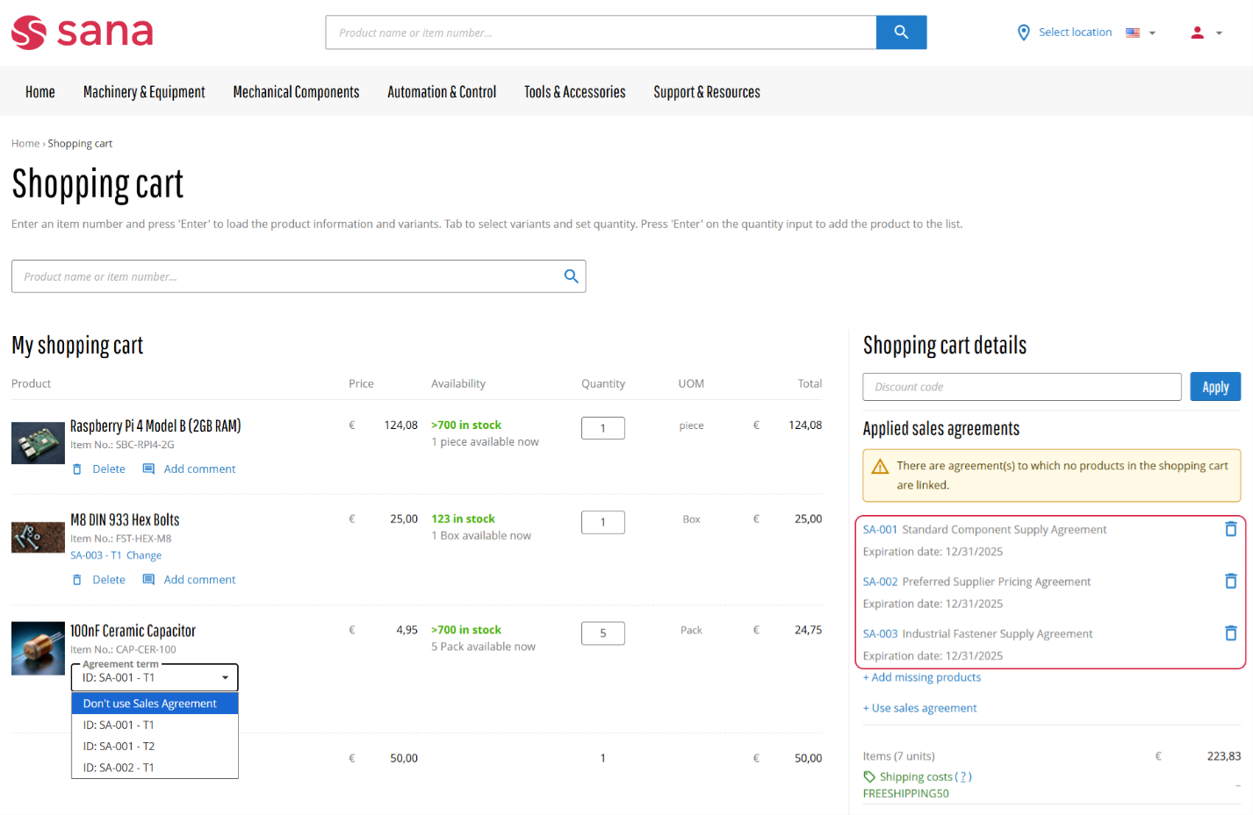Viewport: 1253px width, 815px height.
Task: Click the Add missing products link
Action: coord(922,677)
